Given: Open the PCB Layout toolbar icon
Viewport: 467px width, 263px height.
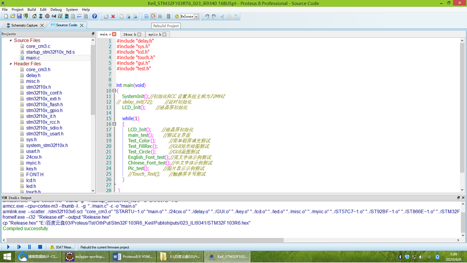Looking at the screenshot, I should 47,17.
